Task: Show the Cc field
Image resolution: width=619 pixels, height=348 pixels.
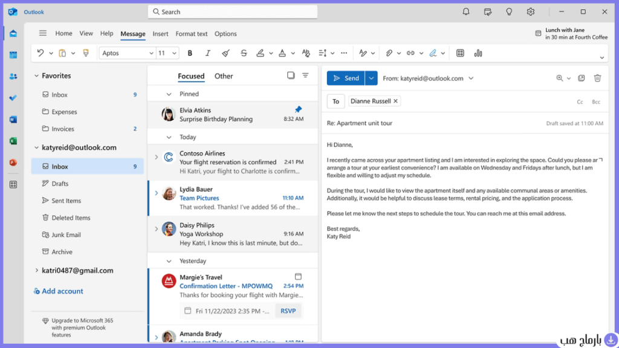Action: click(x=580, y=101)
